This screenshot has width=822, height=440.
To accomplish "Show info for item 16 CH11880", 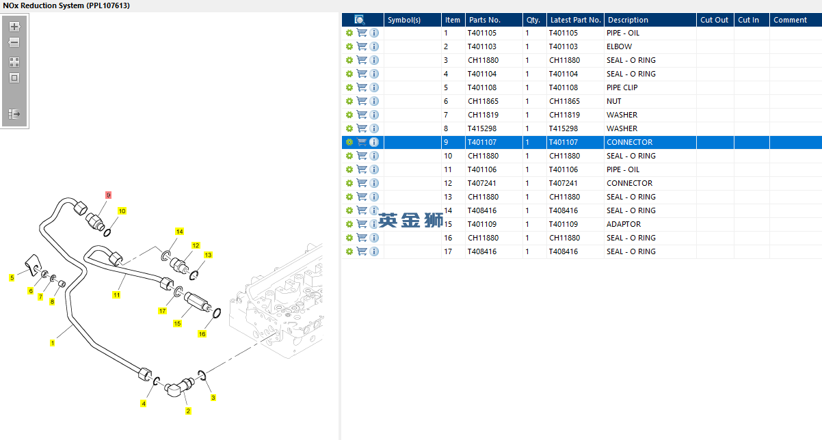I will pyautogui.click(x=374, y=238).
